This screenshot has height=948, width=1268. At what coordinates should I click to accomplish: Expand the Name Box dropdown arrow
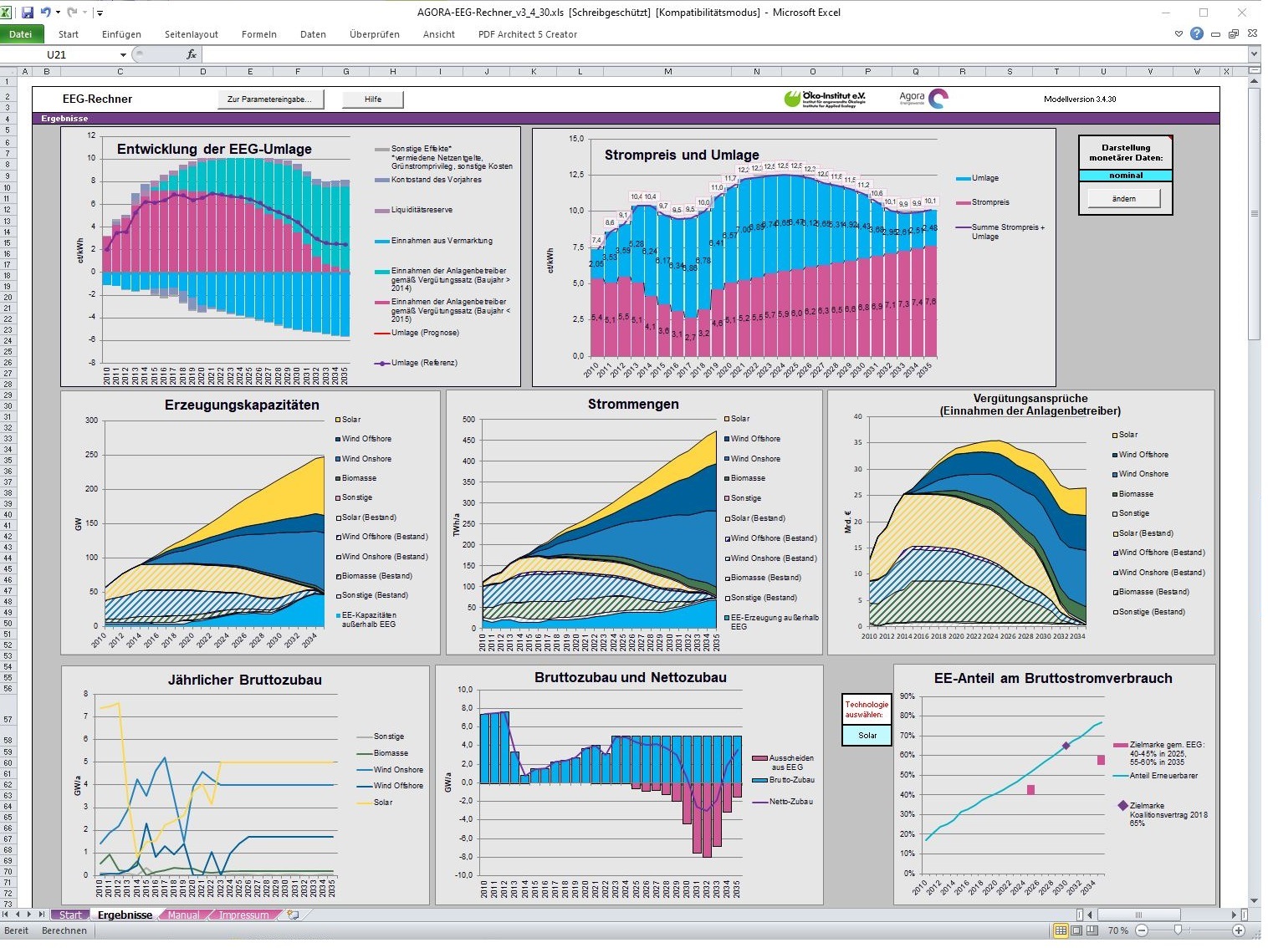(x=123, y=54)
